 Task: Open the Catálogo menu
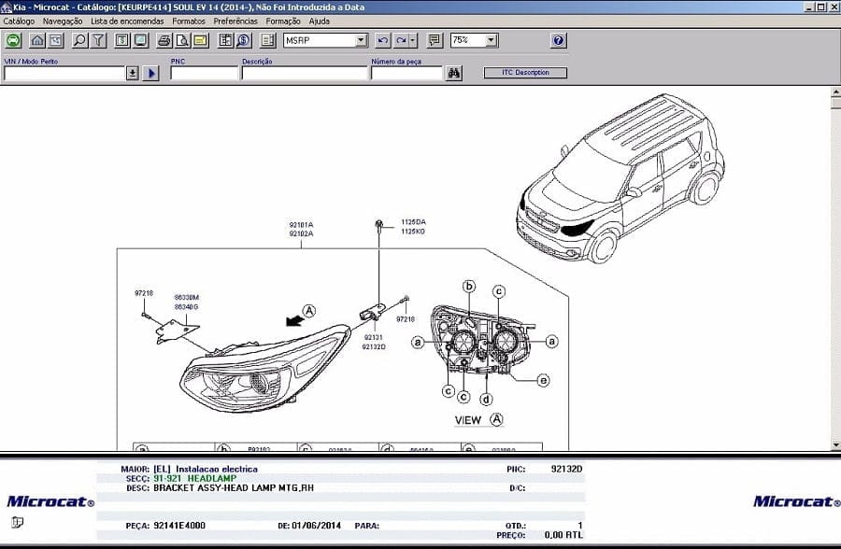click(x=19, y=21)
